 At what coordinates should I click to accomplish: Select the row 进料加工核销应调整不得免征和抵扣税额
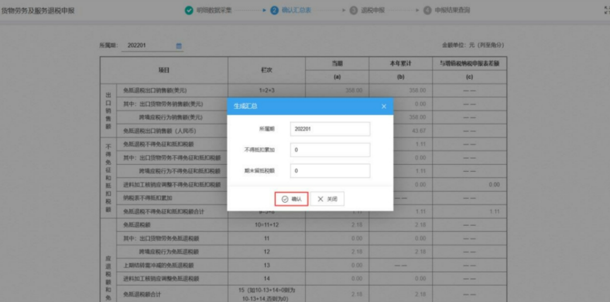[x=172, y=185]
